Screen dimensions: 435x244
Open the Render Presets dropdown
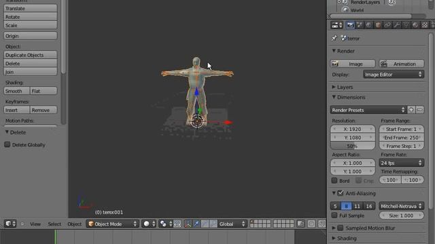coord(368,110)
